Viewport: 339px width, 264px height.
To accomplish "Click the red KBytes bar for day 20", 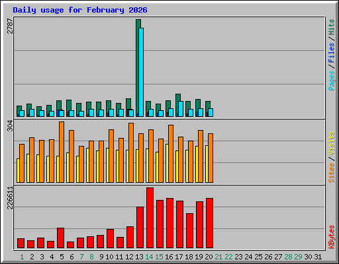I will tap(209, 223).
